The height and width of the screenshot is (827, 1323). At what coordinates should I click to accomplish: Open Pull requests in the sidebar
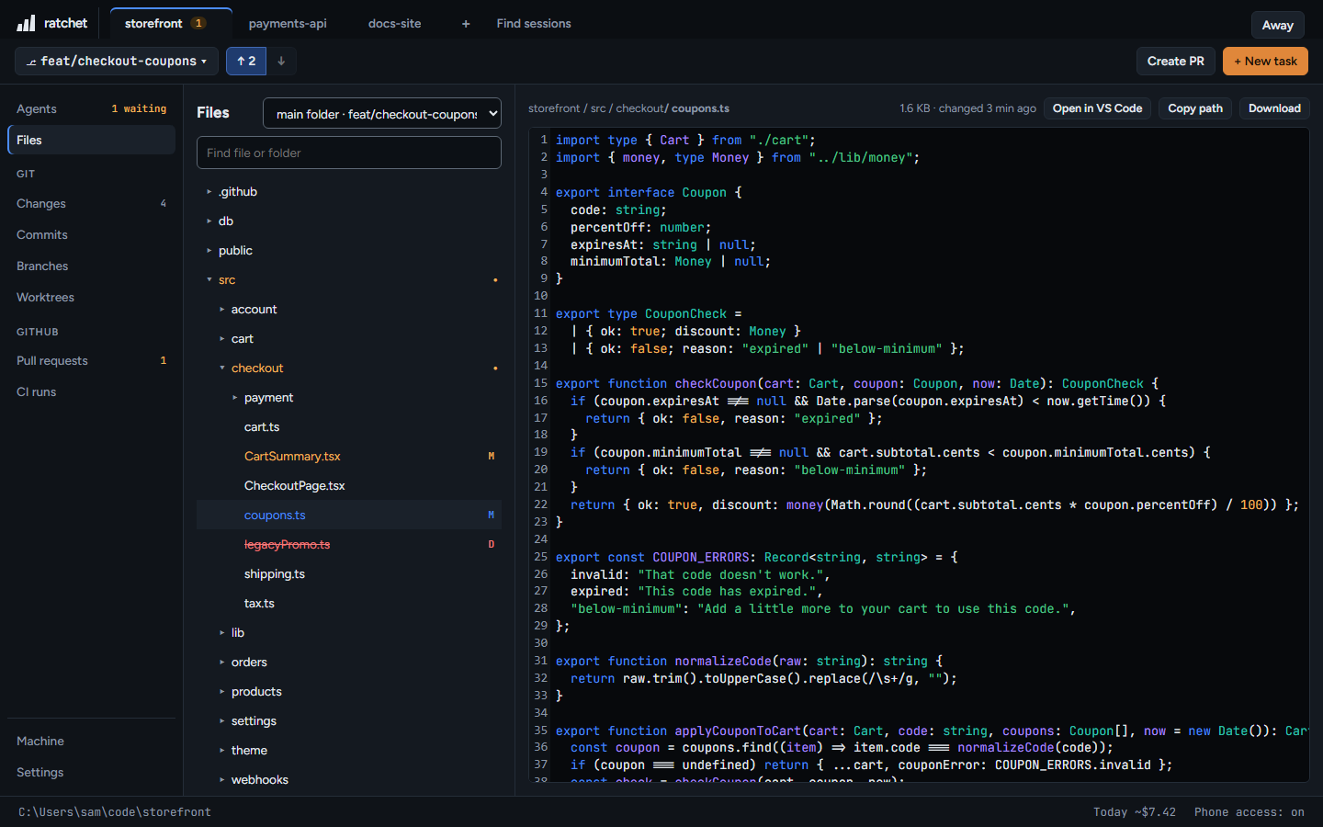(x=91, y=360)
